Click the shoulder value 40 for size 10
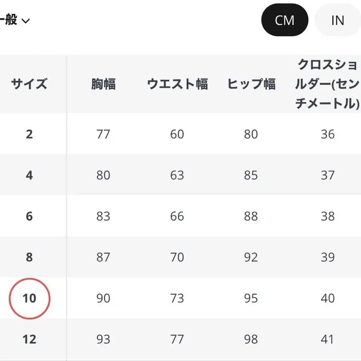 coord(328,298)
